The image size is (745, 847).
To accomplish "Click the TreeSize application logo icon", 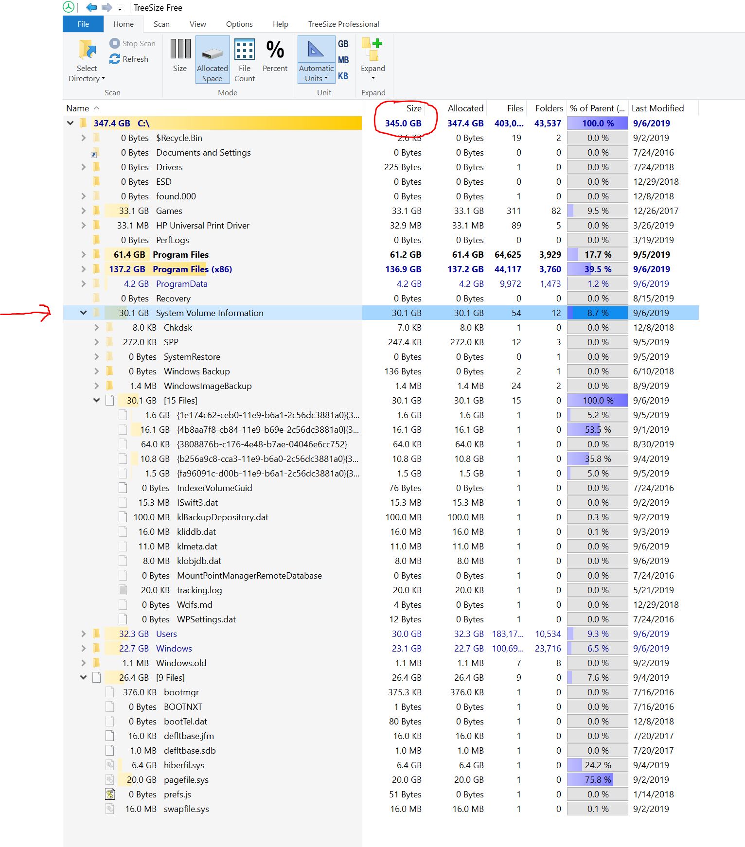I will [x=69, y=7].
